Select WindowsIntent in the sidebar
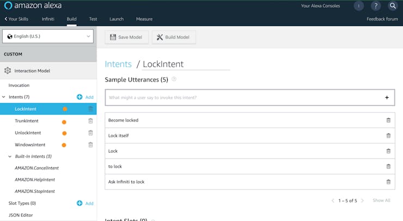 (x=30, y=144)
